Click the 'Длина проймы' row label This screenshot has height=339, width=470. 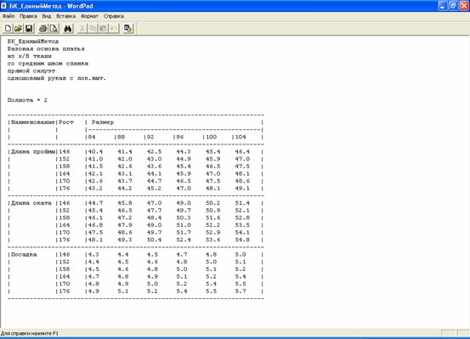(x=32, y=152)
